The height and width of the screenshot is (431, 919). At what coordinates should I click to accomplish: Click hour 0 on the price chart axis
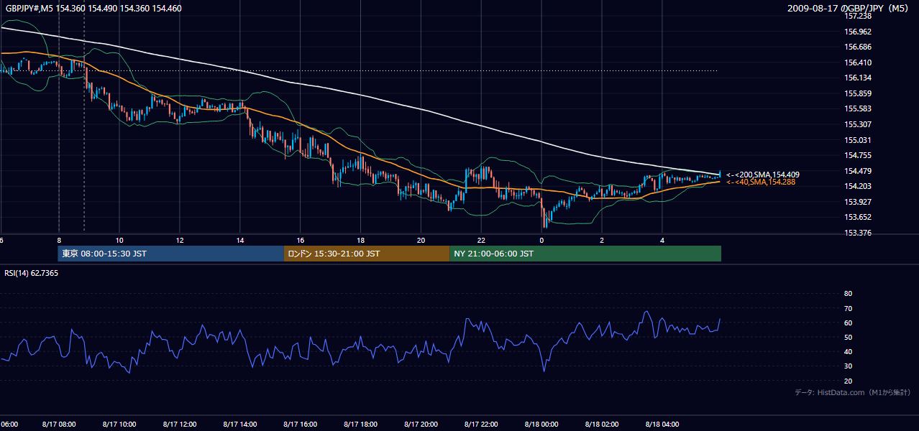[542, 241]
